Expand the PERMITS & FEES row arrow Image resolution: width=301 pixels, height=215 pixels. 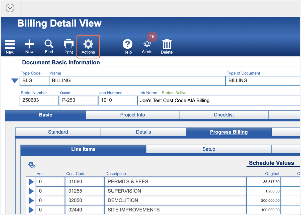31,182
